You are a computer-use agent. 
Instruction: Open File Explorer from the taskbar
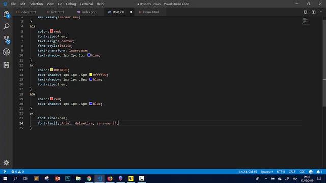[x=78, y=178]
